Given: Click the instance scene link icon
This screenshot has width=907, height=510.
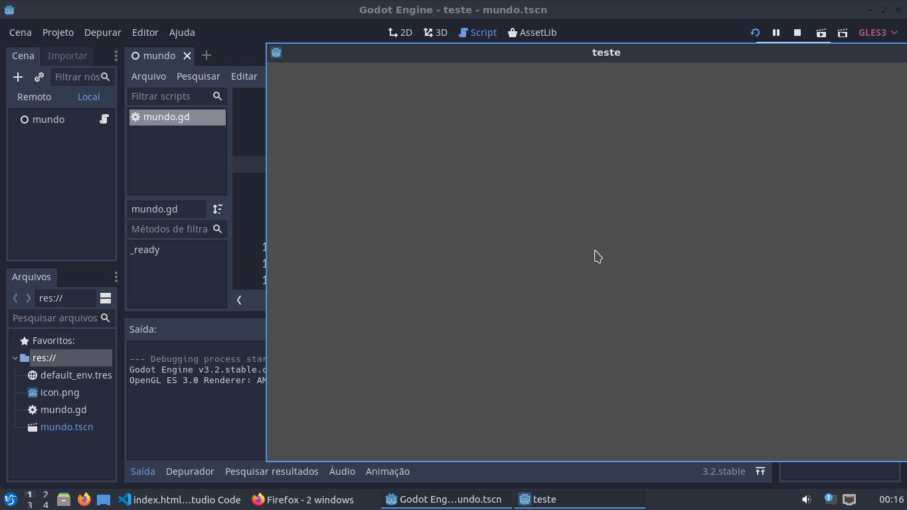Looking at the screenshot, I should pos(39,77).
